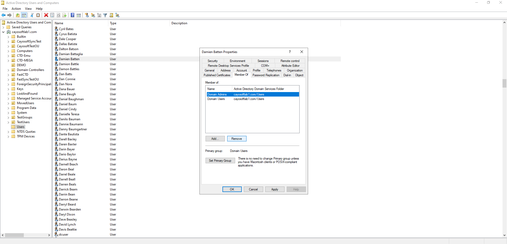Expand the CayosoftTestOU tree node

pyautogui.click(x=8, y=46)
